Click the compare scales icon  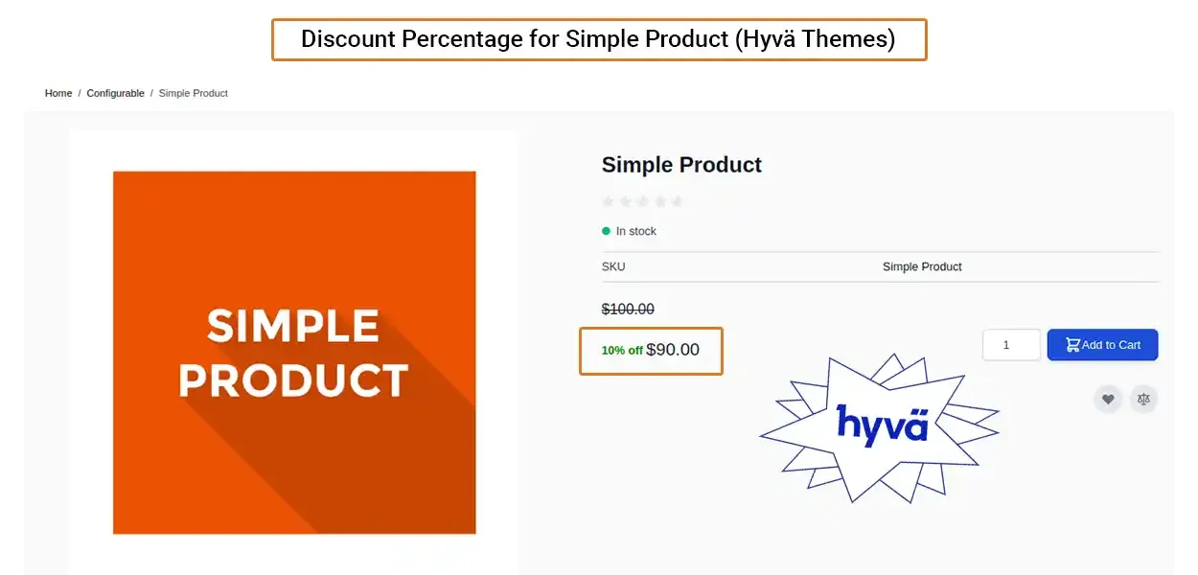pos(1144,399)
